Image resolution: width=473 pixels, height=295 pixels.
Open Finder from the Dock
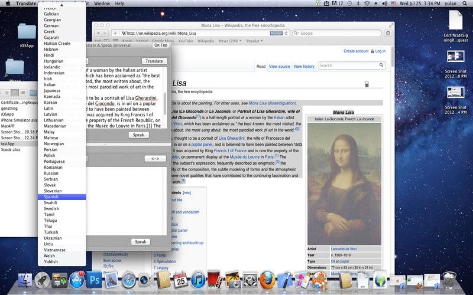tap(25, 280)
